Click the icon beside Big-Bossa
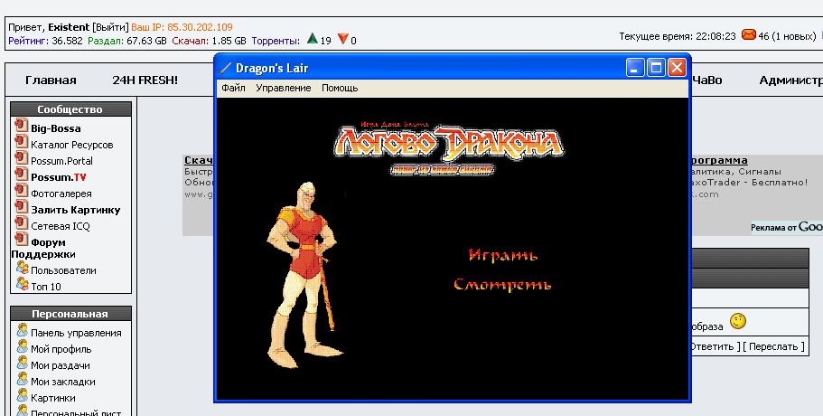823x416 pixels. pos(21,126)
